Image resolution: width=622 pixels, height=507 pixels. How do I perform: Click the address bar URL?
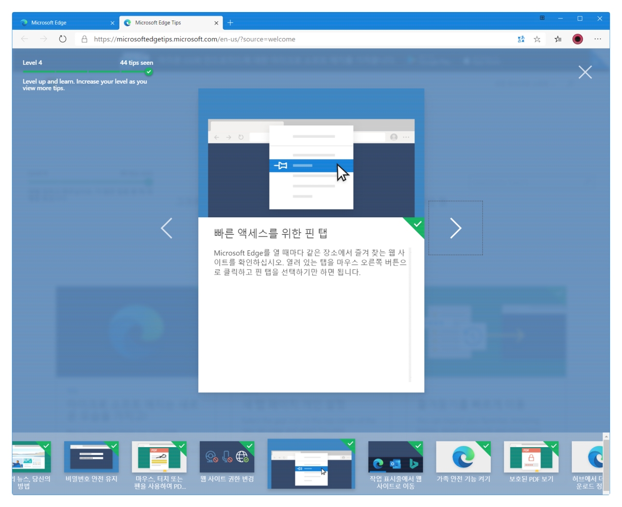tap(194, 39)
